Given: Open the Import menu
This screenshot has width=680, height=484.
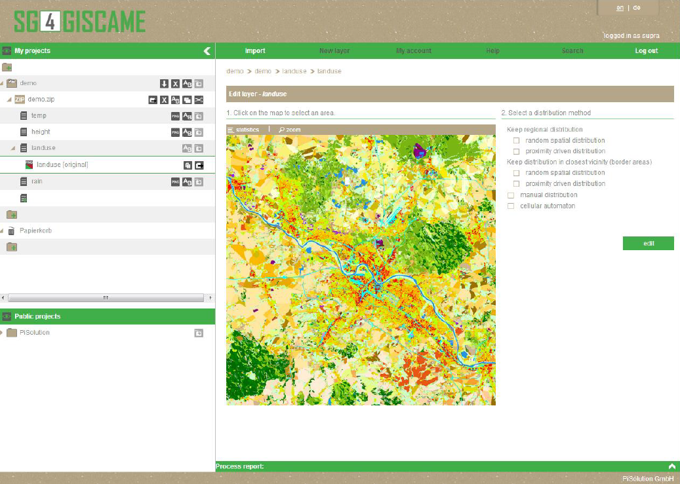Looking at the screenshot, I should (255, 50).
